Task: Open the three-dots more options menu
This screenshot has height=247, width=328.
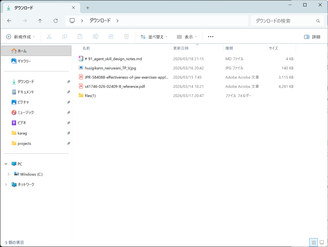Action: 210,37
